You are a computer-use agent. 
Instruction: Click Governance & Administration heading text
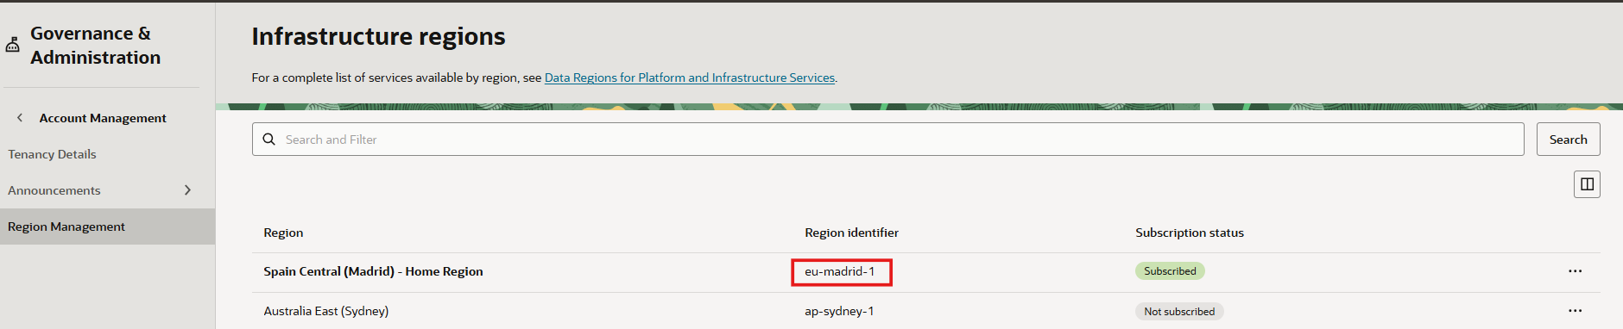pos(95,45)
